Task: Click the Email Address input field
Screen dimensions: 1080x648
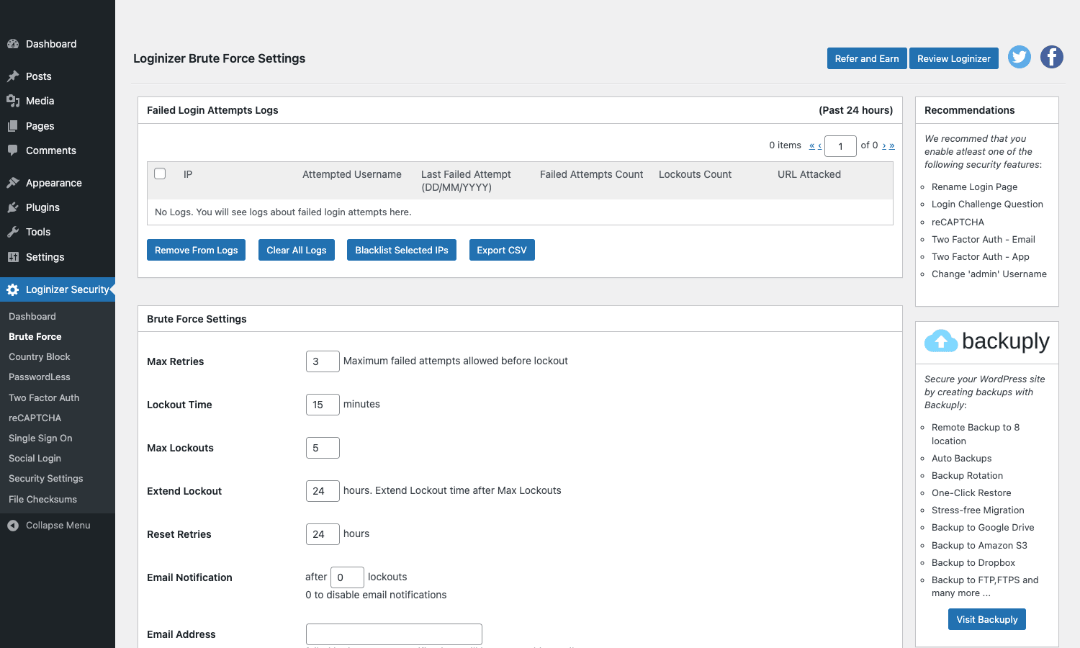Action: (x=394, y=634)
